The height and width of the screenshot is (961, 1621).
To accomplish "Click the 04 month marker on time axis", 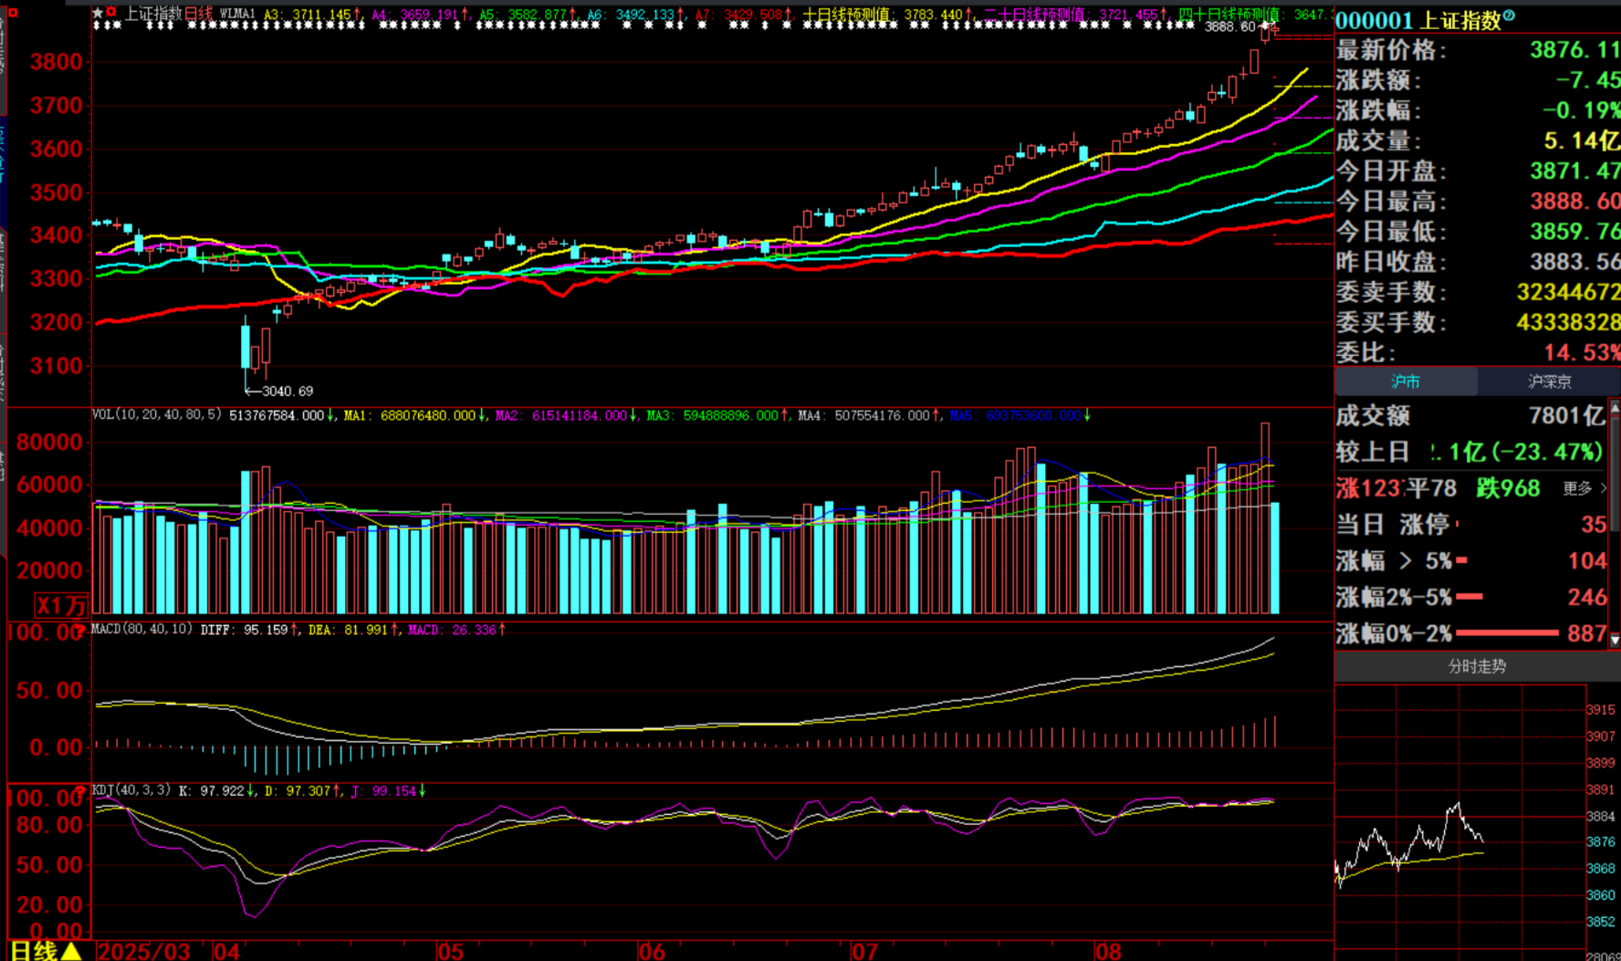I will tap(226, 951).
